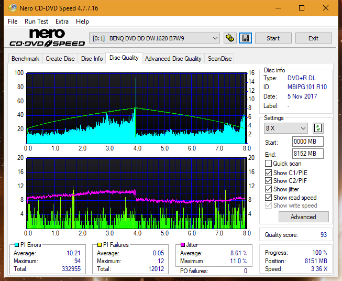Click Jitter average 8.61 %
Image resolution: width=342 pixels, height=281 pixels.
239,253
